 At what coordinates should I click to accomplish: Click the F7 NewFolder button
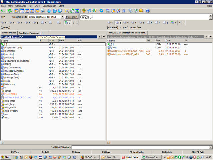(x=137, y=152)
